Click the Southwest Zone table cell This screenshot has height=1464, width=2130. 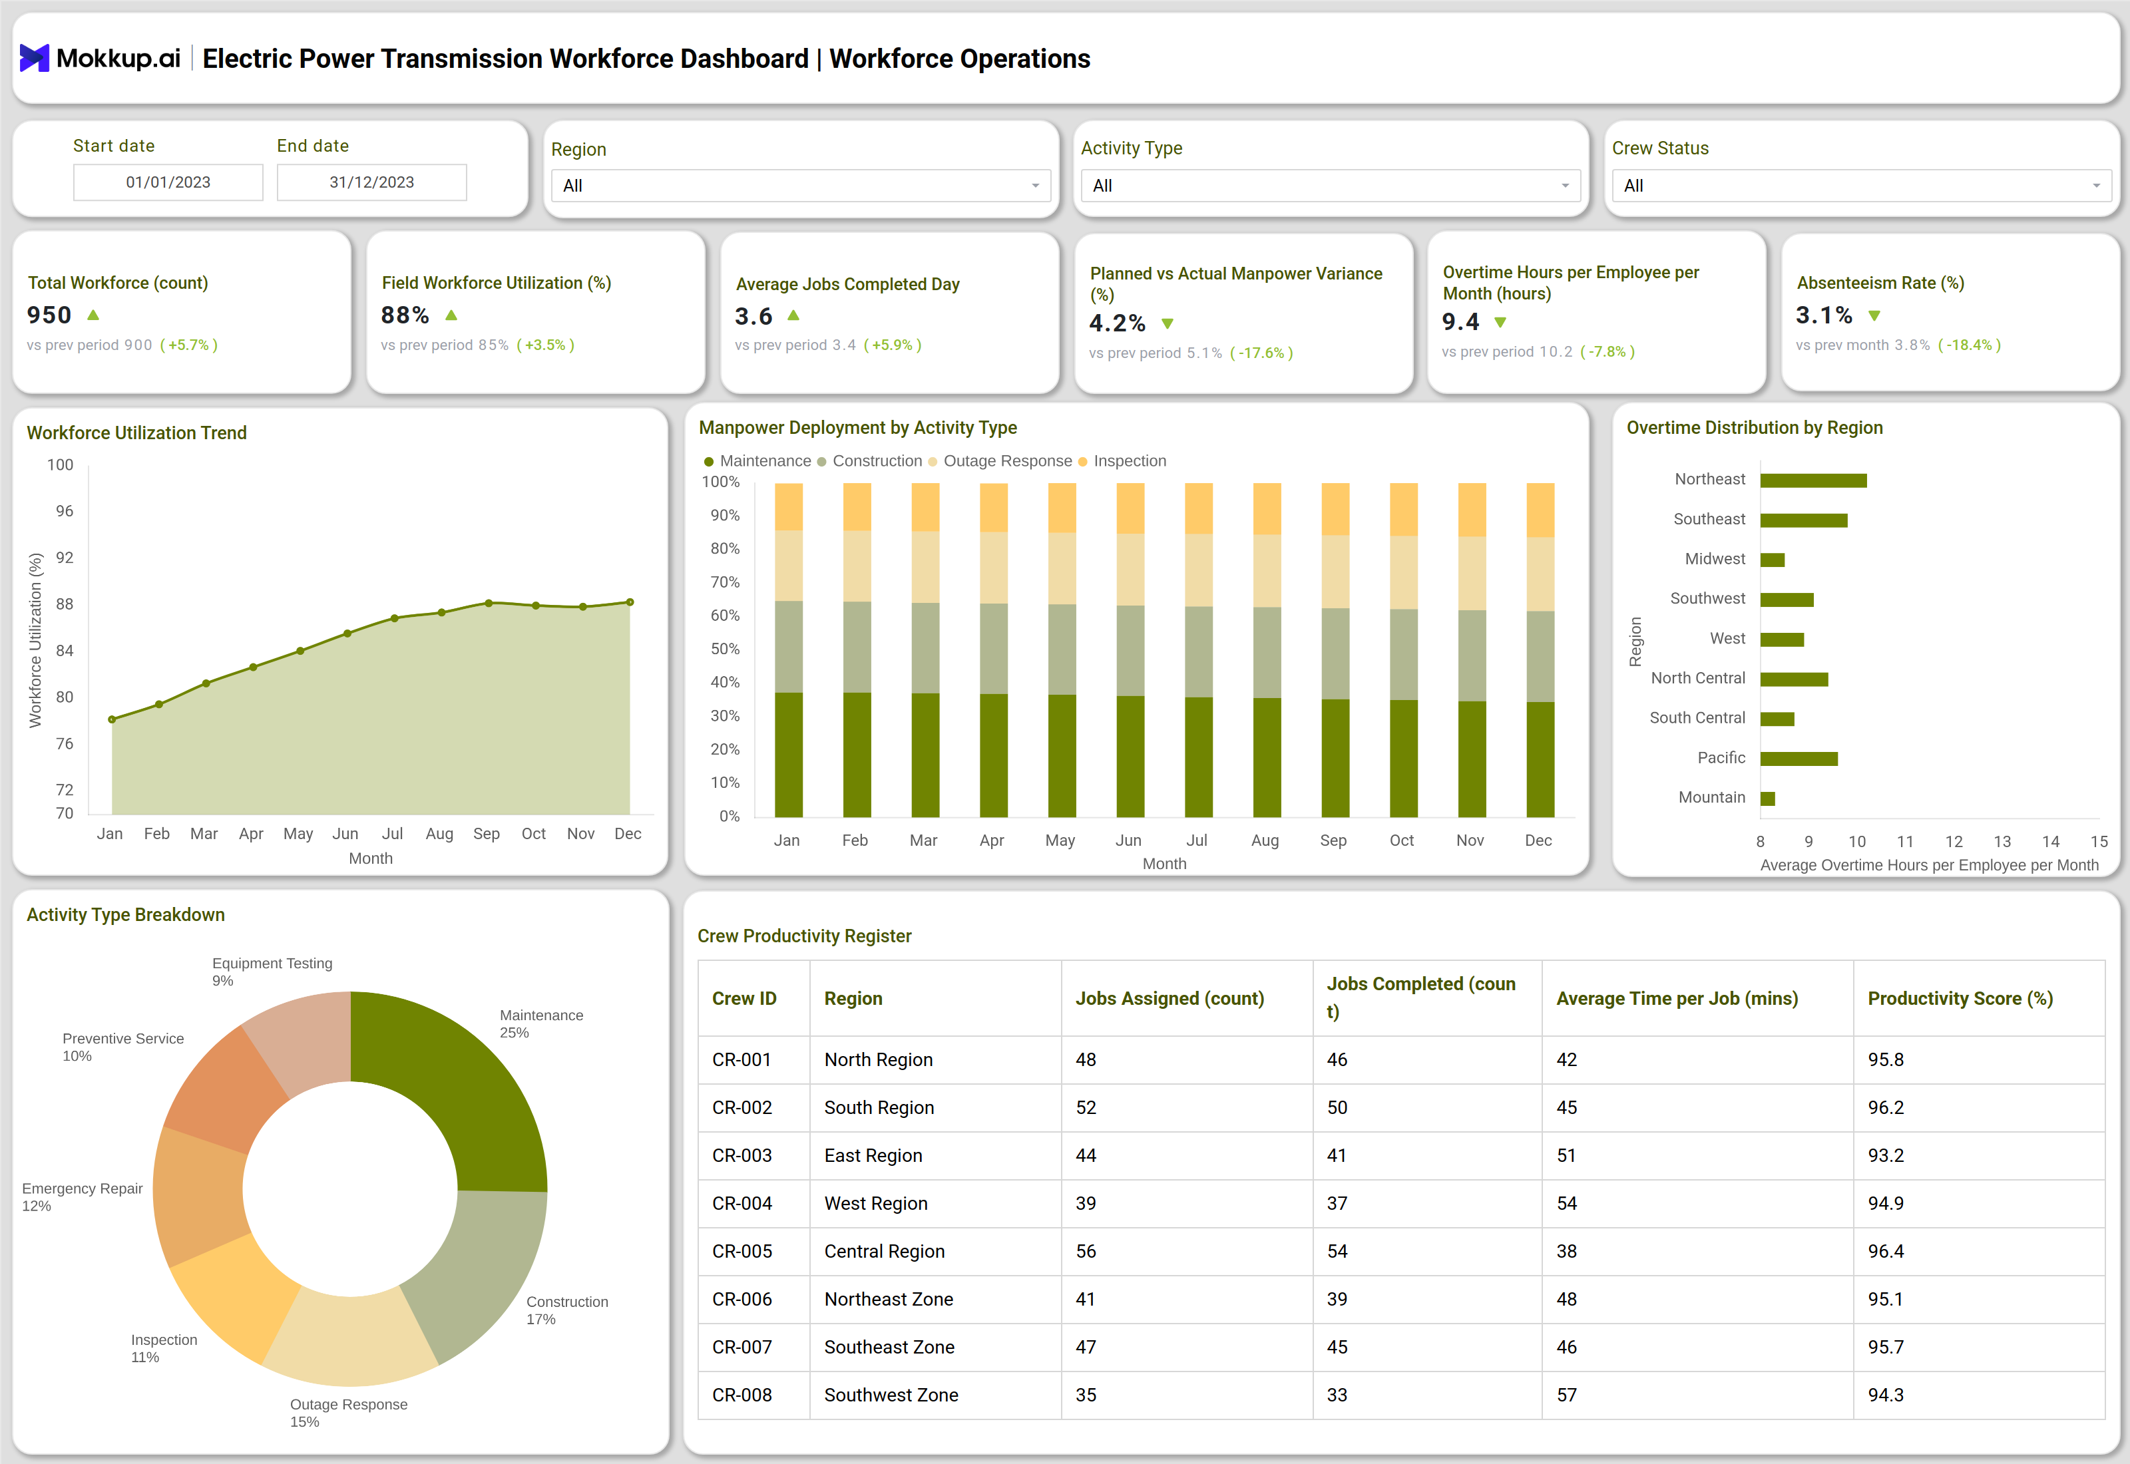coord(936,1394)
